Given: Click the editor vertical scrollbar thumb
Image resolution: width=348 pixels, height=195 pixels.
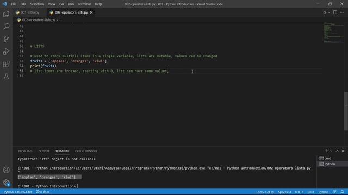Looking at the screenshot, I should point(346,110).
